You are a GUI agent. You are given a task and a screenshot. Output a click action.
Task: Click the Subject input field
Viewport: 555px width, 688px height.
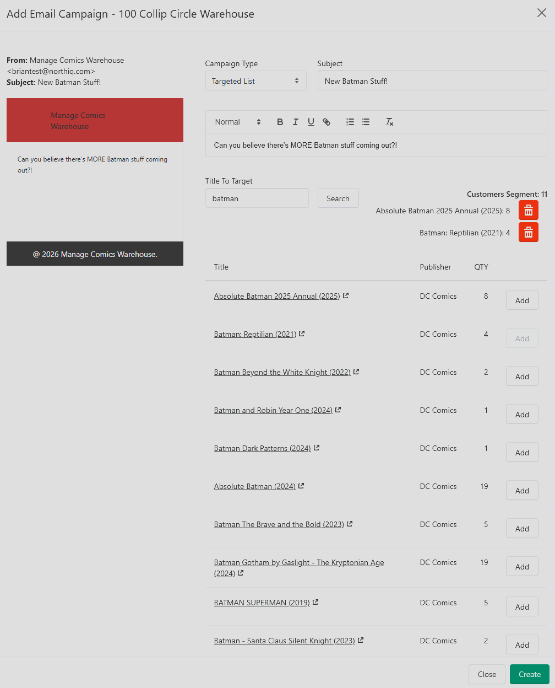pyautogui.click(x=432, y=81)
